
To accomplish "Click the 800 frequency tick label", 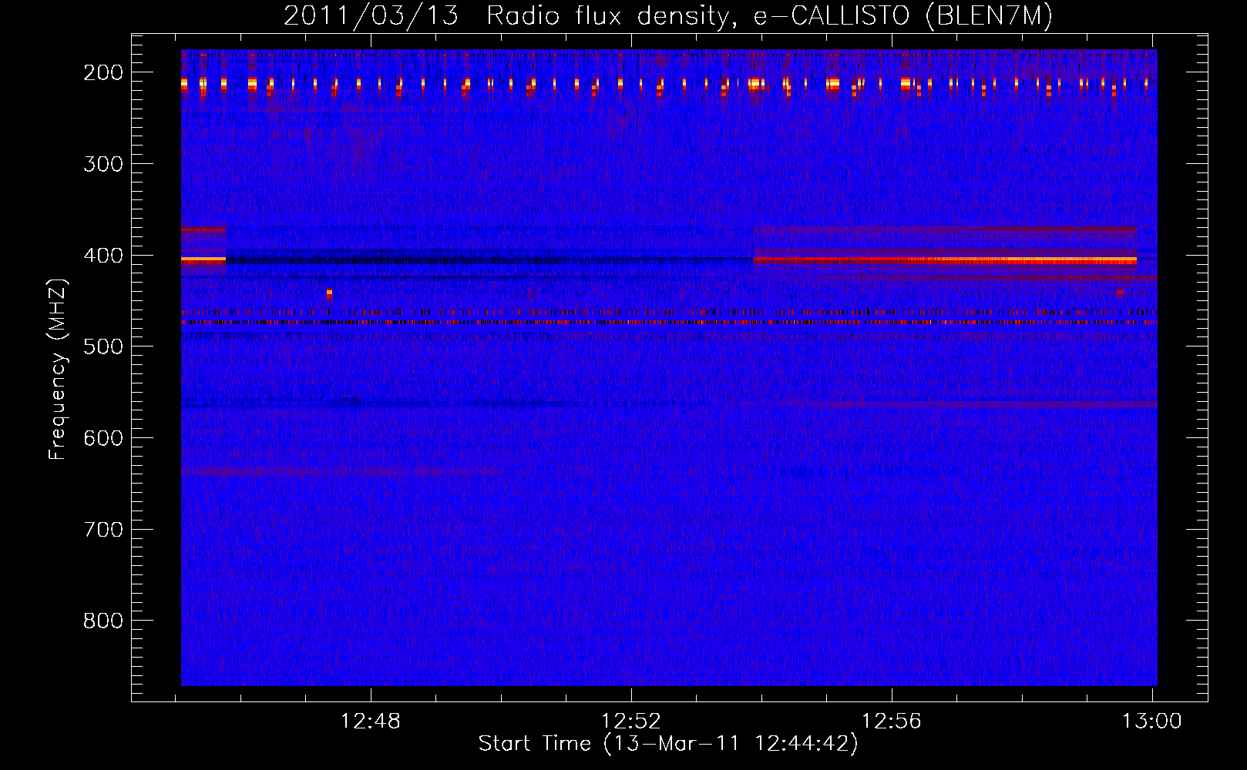I will tap(103, 621).
